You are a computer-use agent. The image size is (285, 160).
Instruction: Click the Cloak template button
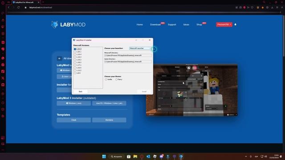pos(73,120)
